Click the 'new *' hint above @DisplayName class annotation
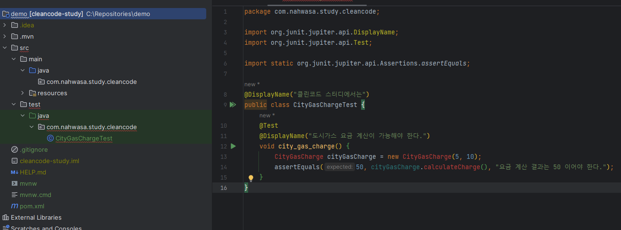Screen dimensions: 621x230 [x=252, y=84]
